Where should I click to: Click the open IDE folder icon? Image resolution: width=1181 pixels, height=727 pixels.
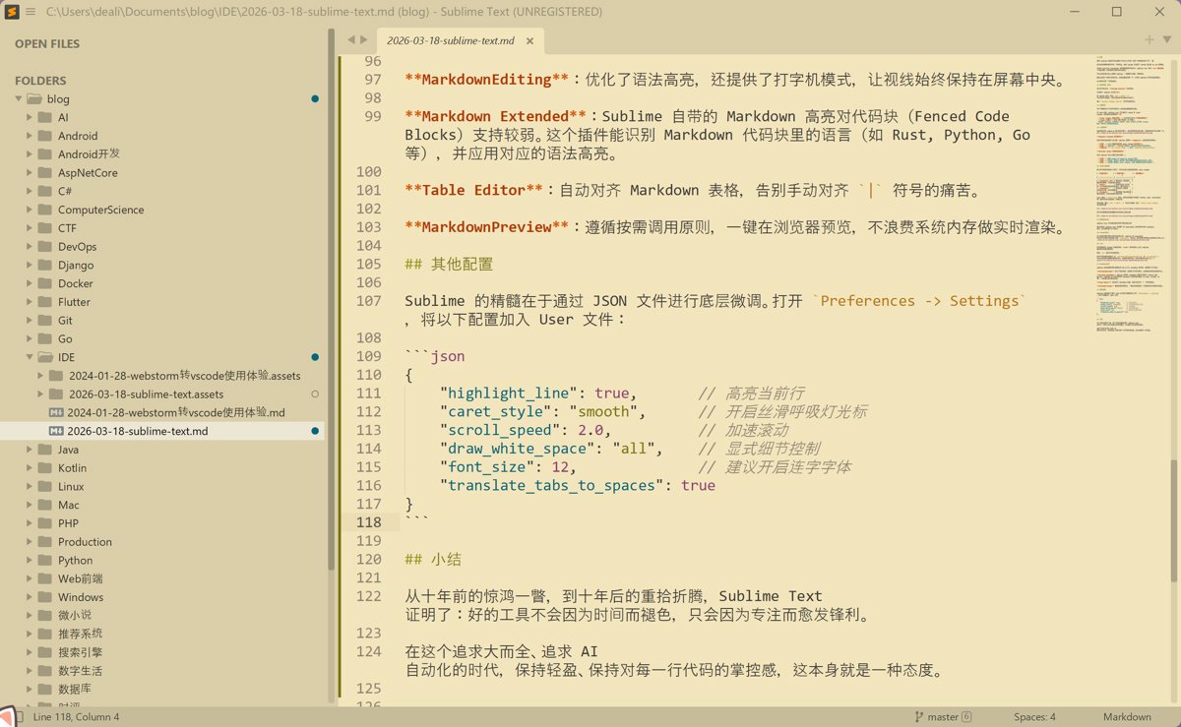[x=44, y=357]
